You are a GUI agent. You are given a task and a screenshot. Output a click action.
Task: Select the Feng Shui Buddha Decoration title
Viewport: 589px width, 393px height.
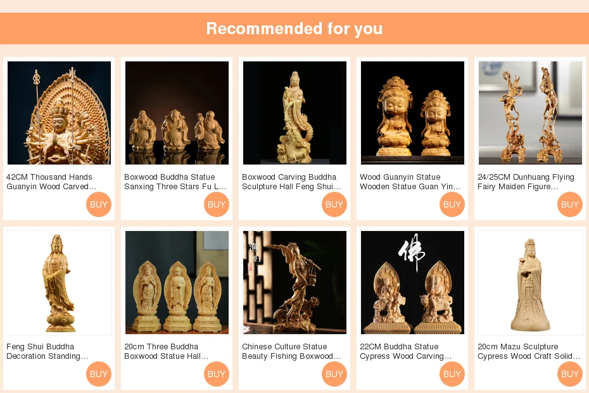coord(47,351)
